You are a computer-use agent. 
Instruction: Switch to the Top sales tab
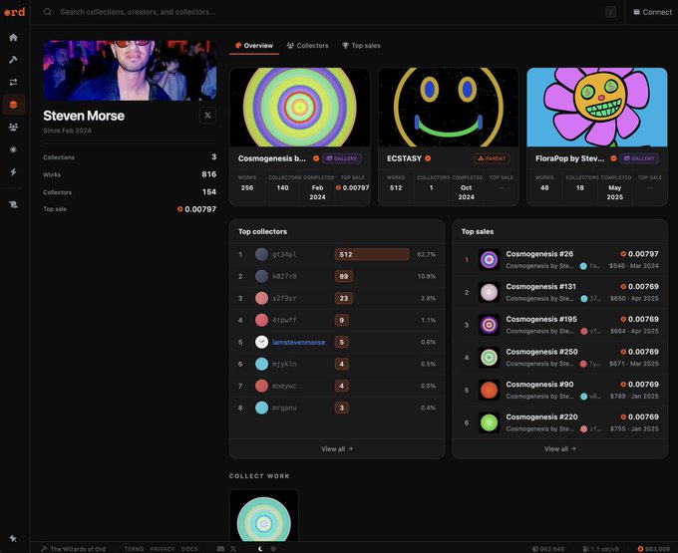pyautogui.click(x=362, y=46)
